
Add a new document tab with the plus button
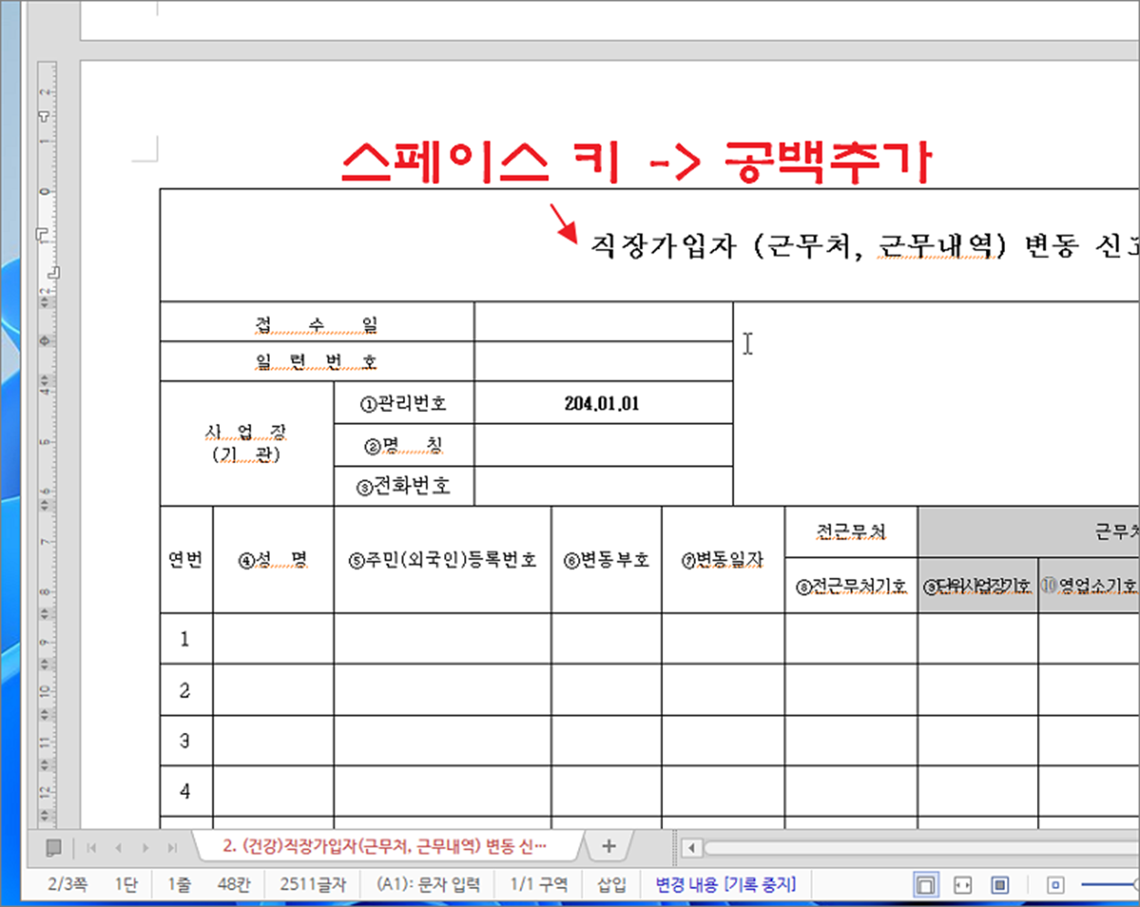pos(609,846)
